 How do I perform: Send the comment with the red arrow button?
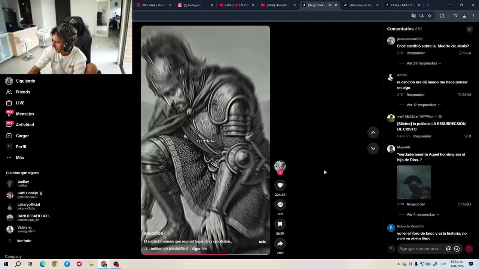pyautogui.click(x=469, y=249)
